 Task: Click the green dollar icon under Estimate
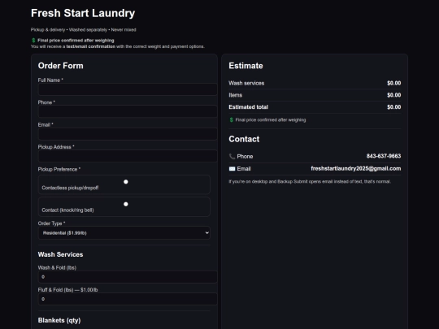pyautogui.click(x=231, y=119)
